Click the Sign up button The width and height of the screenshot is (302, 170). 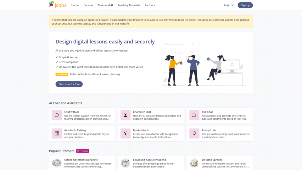[x=245, y=5]
